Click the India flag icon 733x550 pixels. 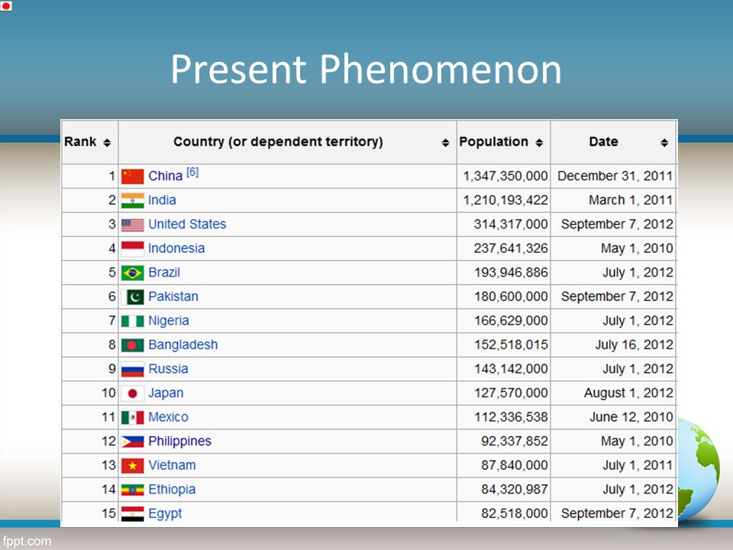pos(132,201)
